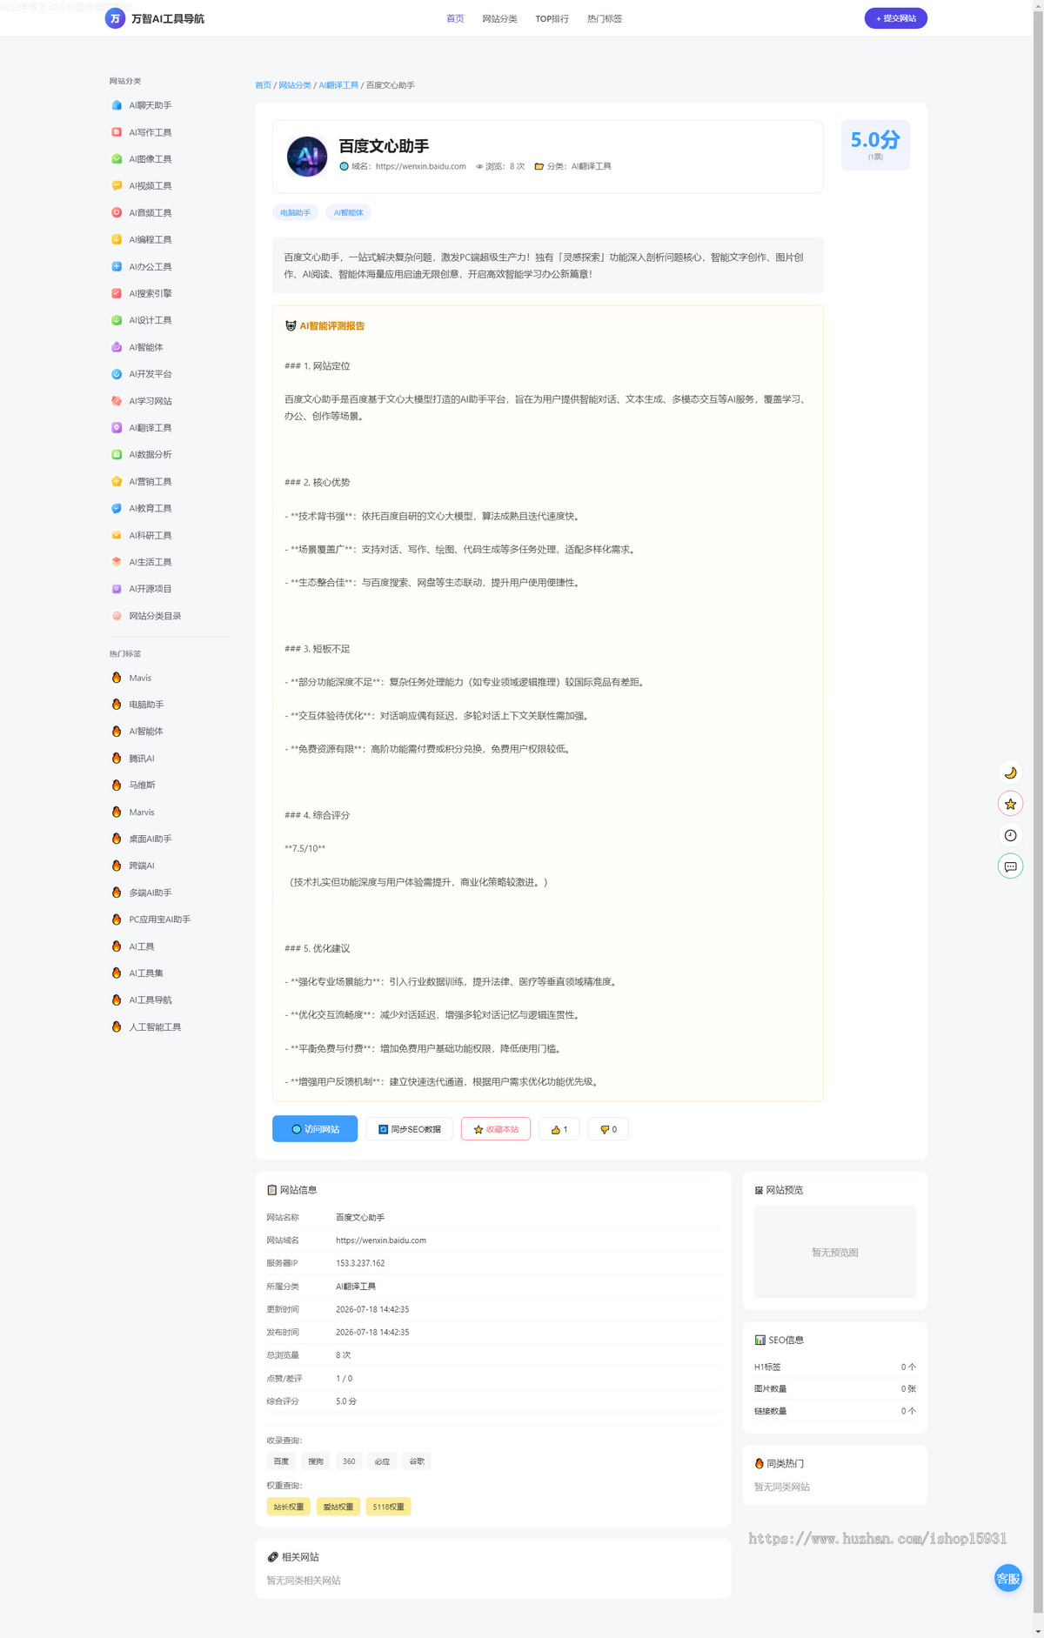Open 5118权重 lookup

[x=388, y=1507]
